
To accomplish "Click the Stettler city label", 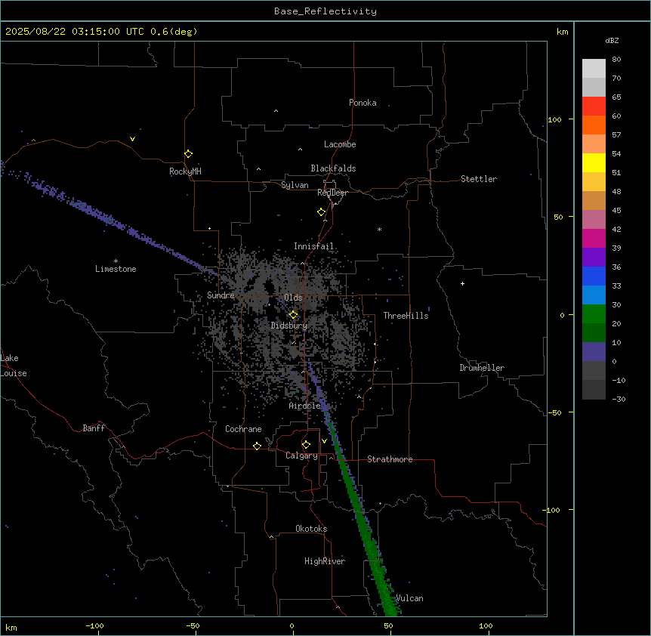I will click(x=479, y=179).
